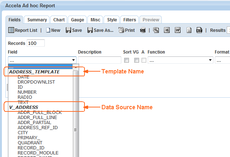Open the Report List
Screen dimensions: 230x157
tap(23, 30)
